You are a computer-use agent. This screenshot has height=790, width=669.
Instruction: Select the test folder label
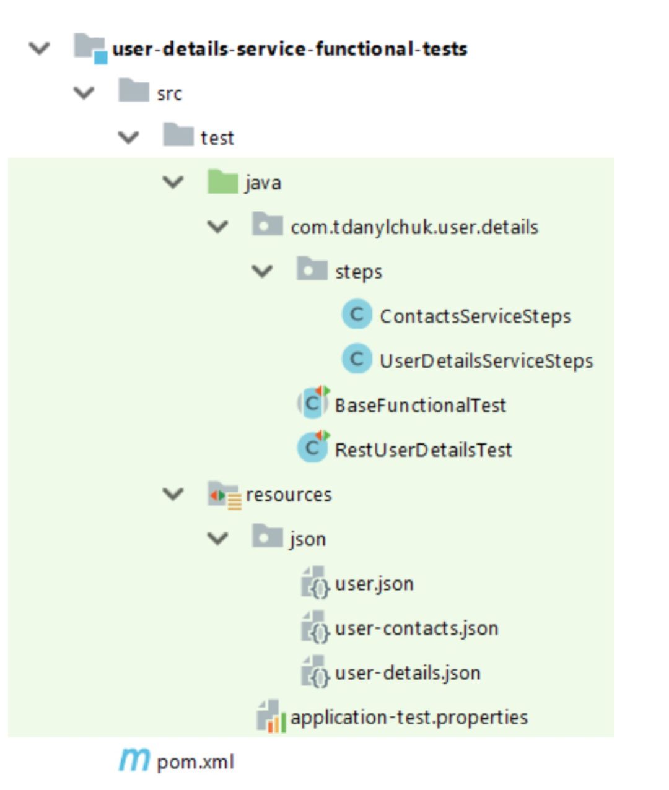click(x=217, y=137)
